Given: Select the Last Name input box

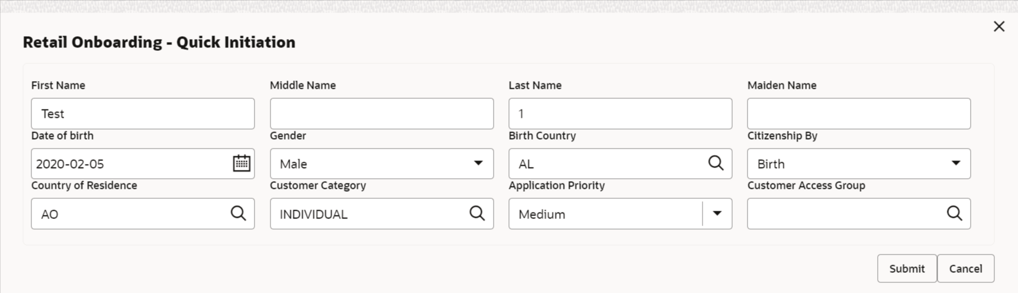Looking at the screenshot, I should 620,114.
